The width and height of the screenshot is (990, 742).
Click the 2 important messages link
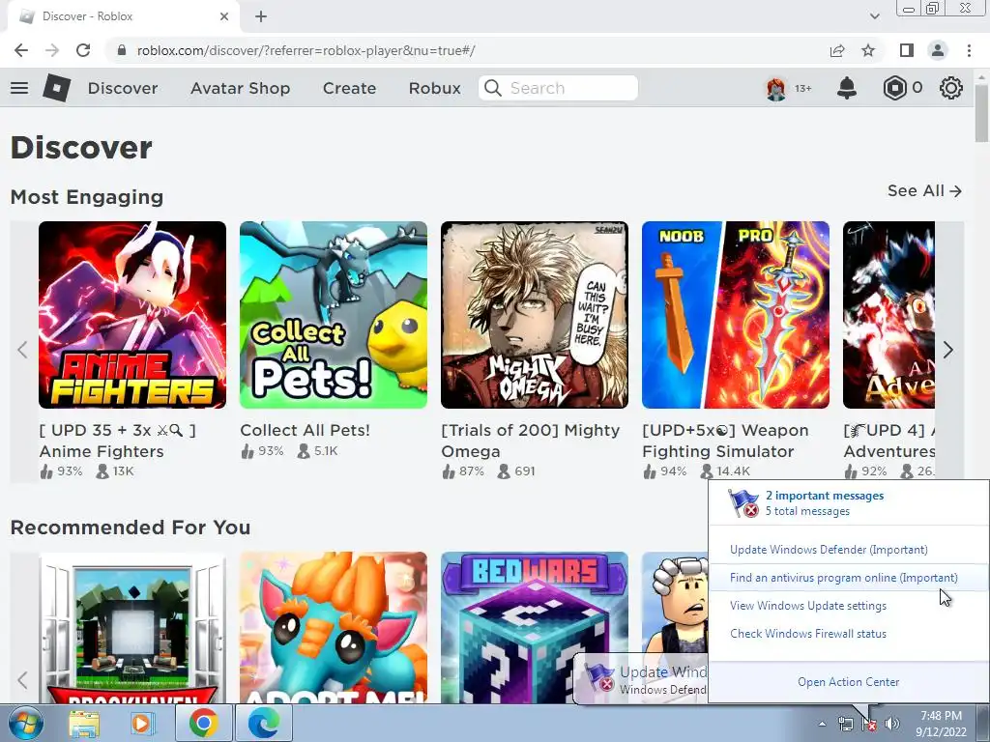point(825,496)
